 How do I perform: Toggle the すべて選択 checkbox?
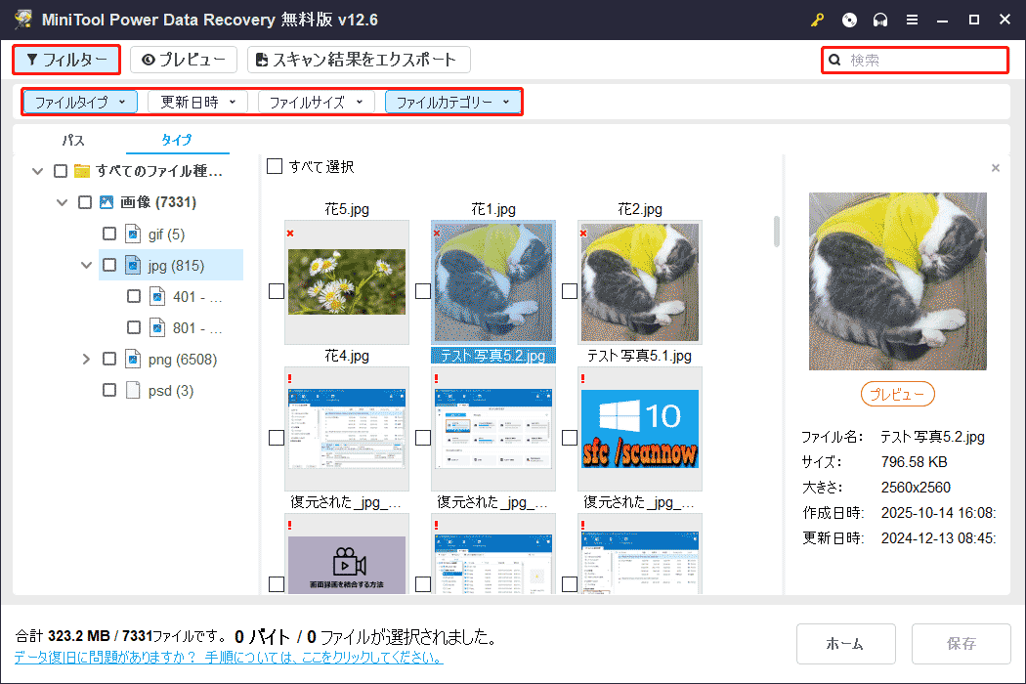tap(275, 166)
